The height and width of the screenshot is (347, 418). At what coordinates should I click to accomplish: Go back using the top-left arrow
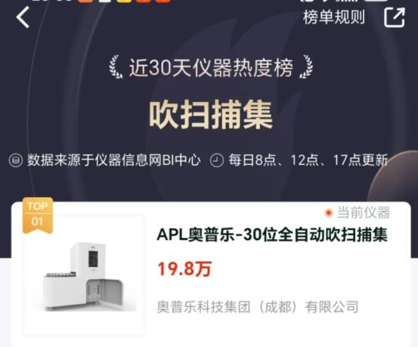pyautogui.click(x=23, y=17)
